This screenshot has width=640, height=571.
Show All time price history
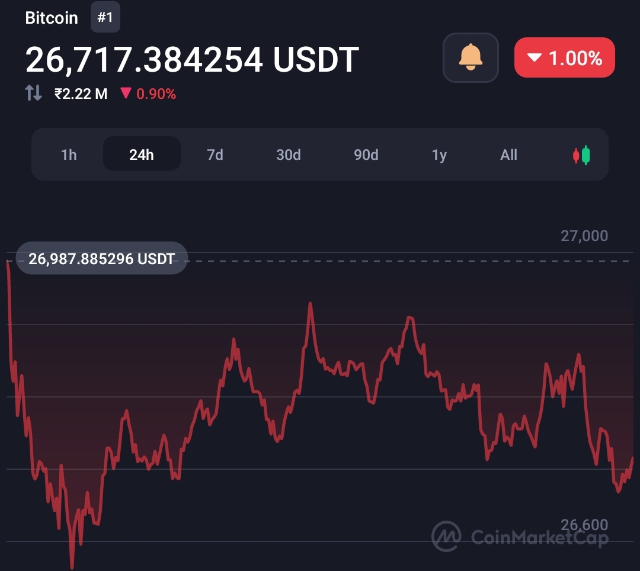[509, 155]
